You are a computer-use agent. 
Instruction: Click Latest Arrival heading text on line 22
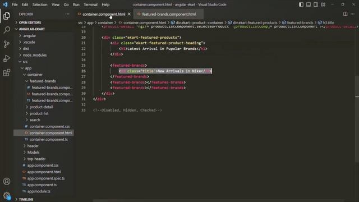coord(162,49)
